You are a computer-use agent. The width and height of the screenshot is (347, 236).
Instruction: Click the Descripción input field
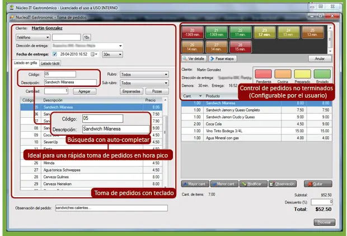point(71,82)
